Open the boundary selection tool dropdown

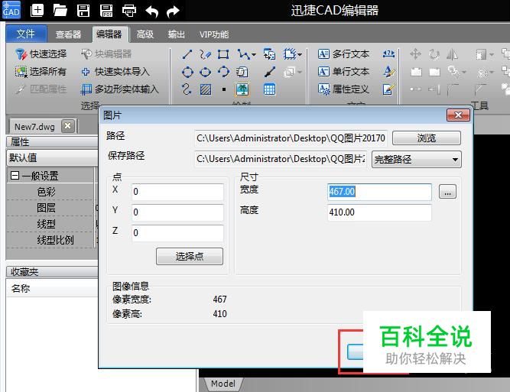click(300, 54)
